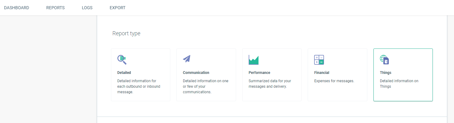Select the Financial report title
The width and height of the screenshot is (454, 123).
322,73
